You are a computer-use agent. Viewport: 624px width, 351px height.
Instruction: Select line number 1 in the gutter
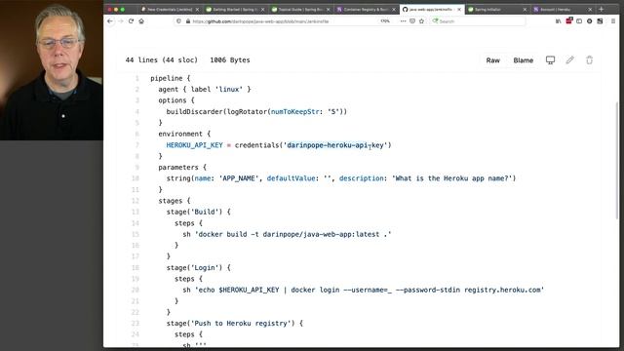tap(136, 78)
